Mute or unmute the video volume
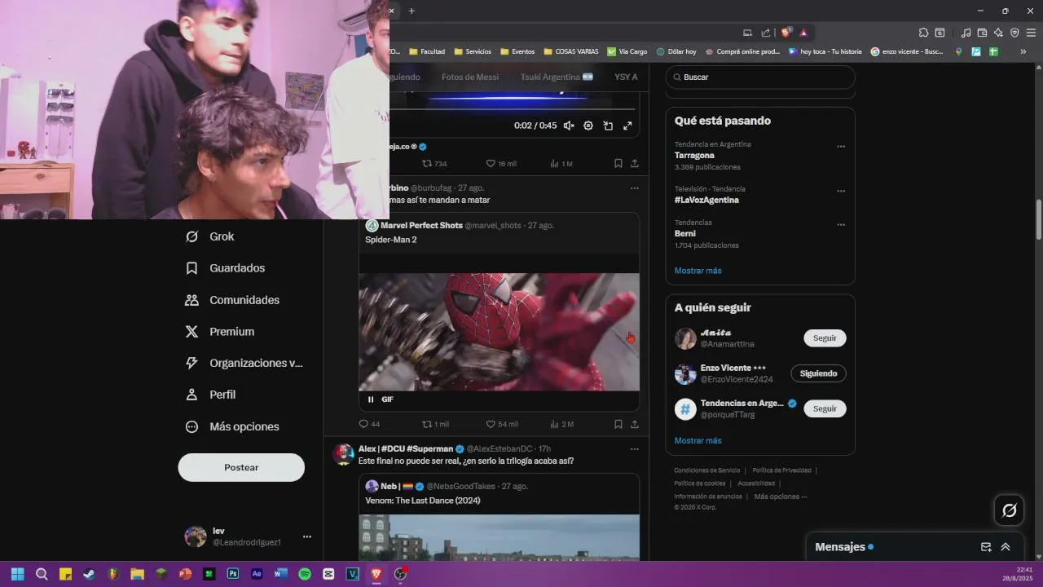Viewport: 1043px width, 587px height. click(569, 126)
